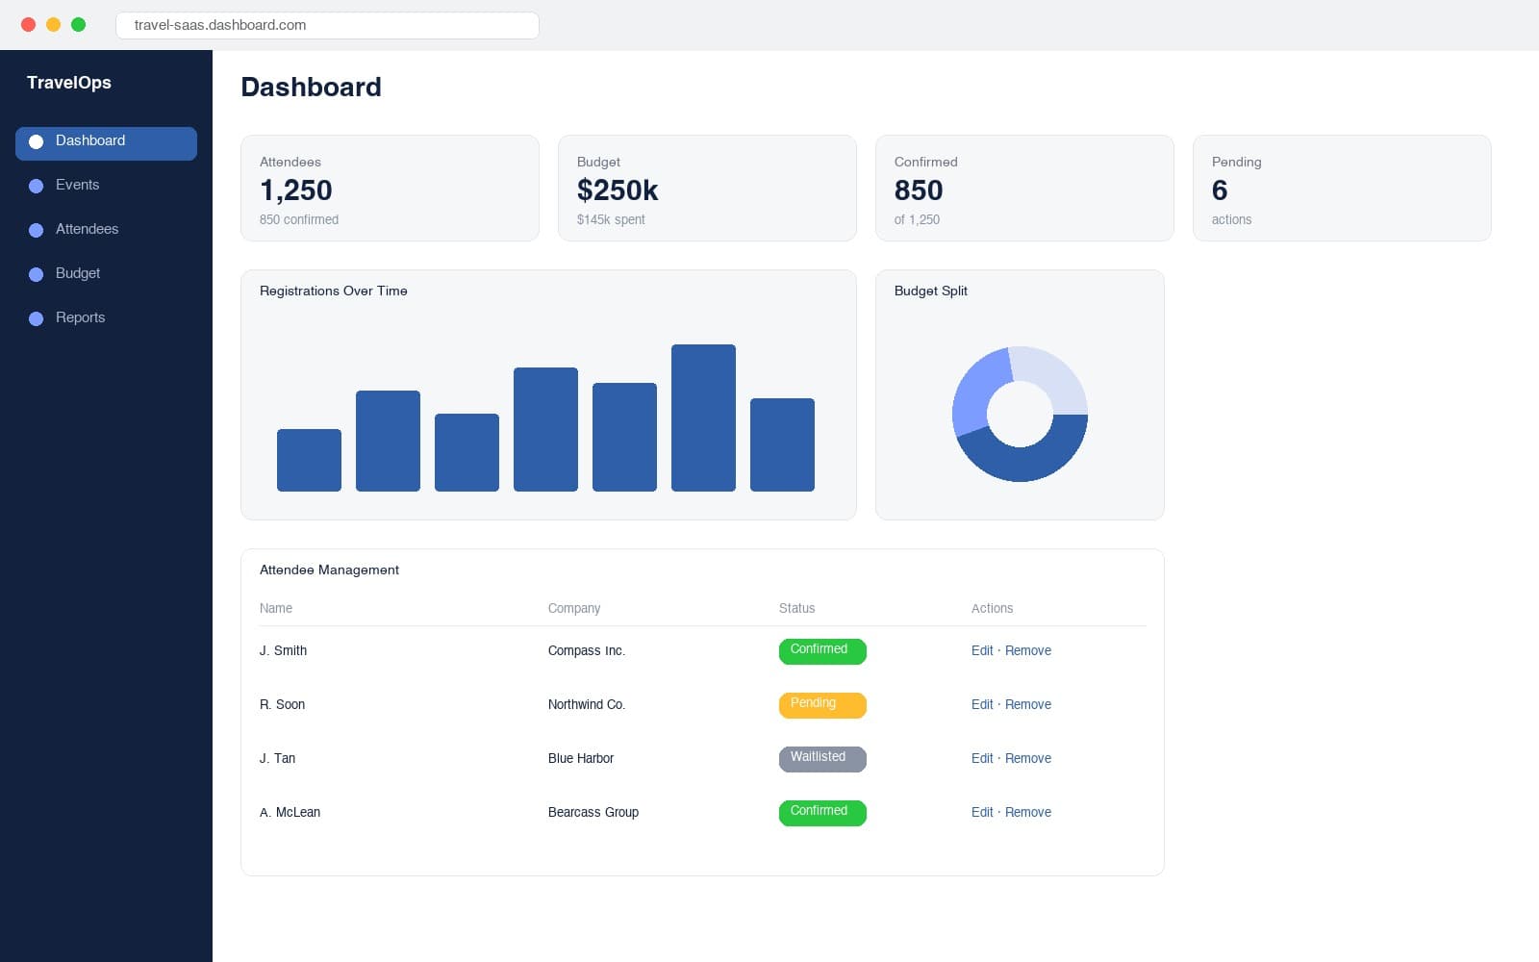The image size is (1539, 962).
Task: Click the tallest registrations bar
Action: point(703,418)
